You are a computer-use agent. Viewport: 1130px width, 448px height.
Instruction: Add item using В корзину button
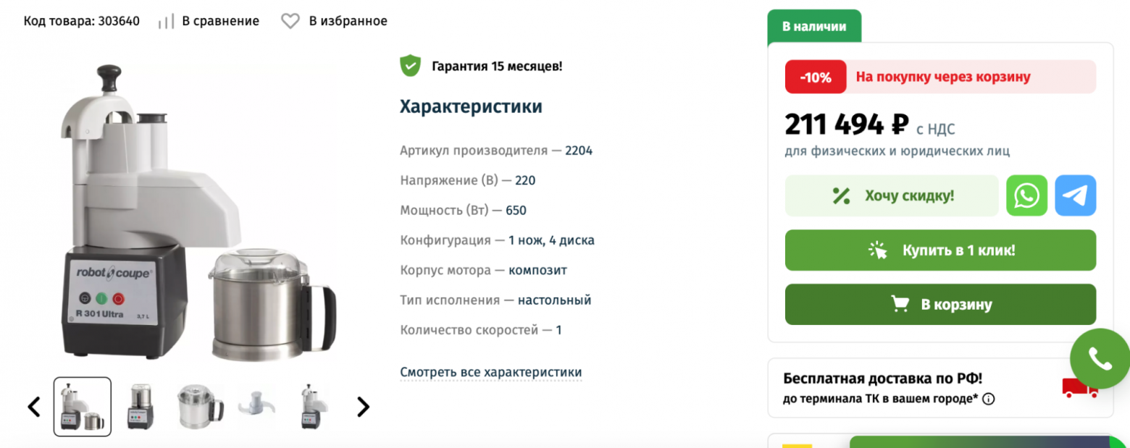(940, 304)
